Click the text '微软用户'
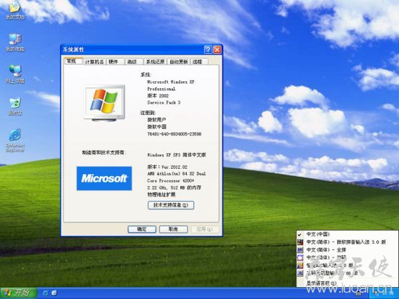This screenshot has height=299, width=399. pos(157,120)
